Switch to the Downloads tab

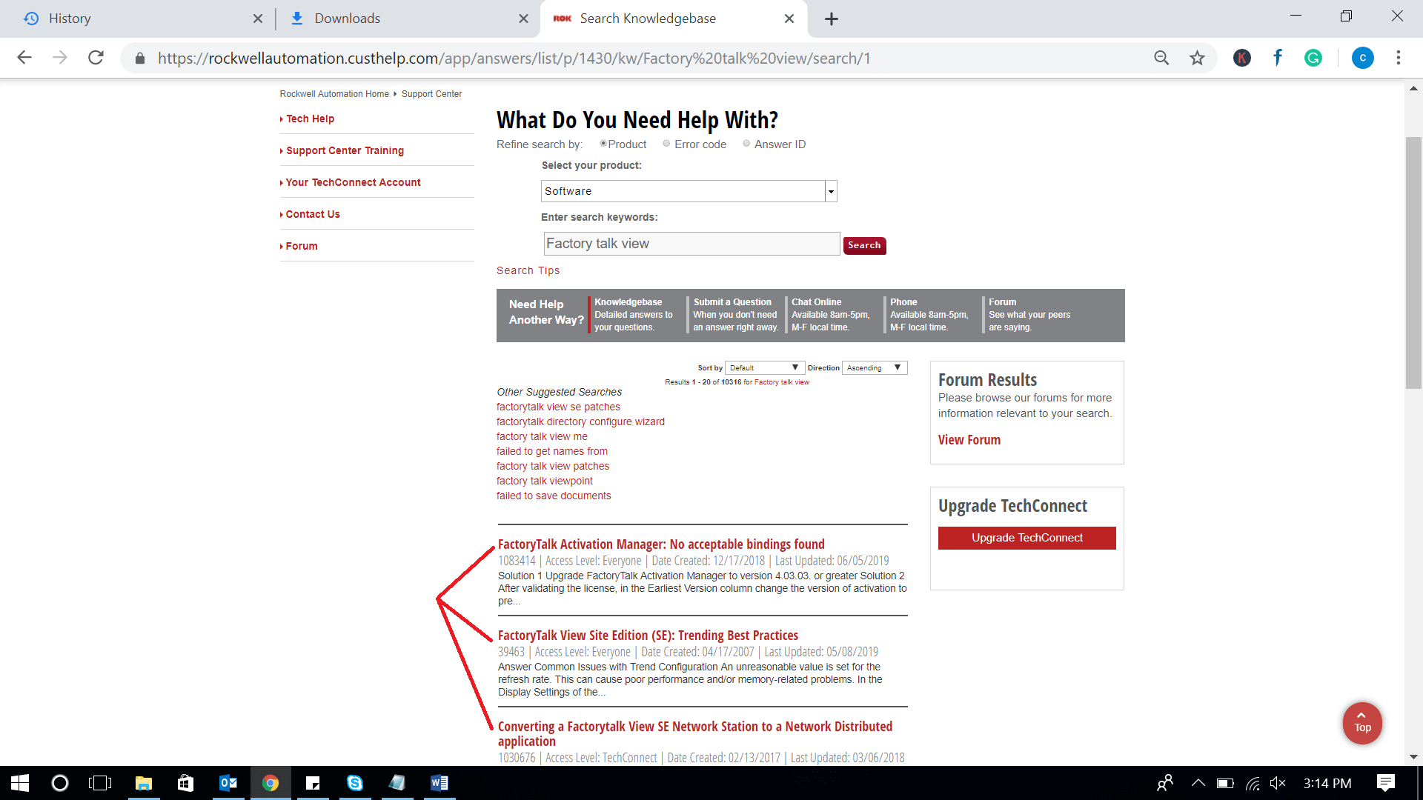[347, 19]
